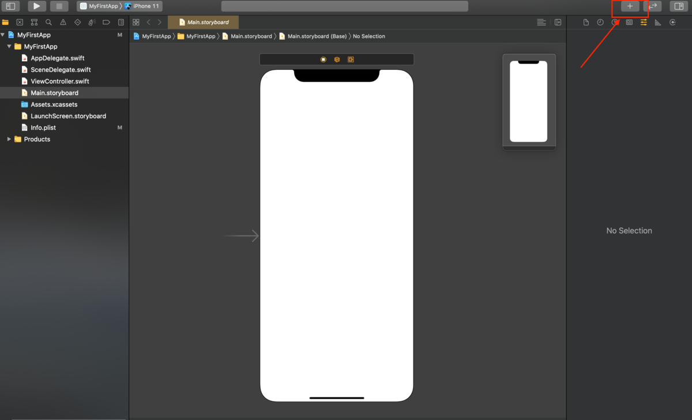Select the First Responder cube icon
This screenshot has height=420, width=692.
337,59
